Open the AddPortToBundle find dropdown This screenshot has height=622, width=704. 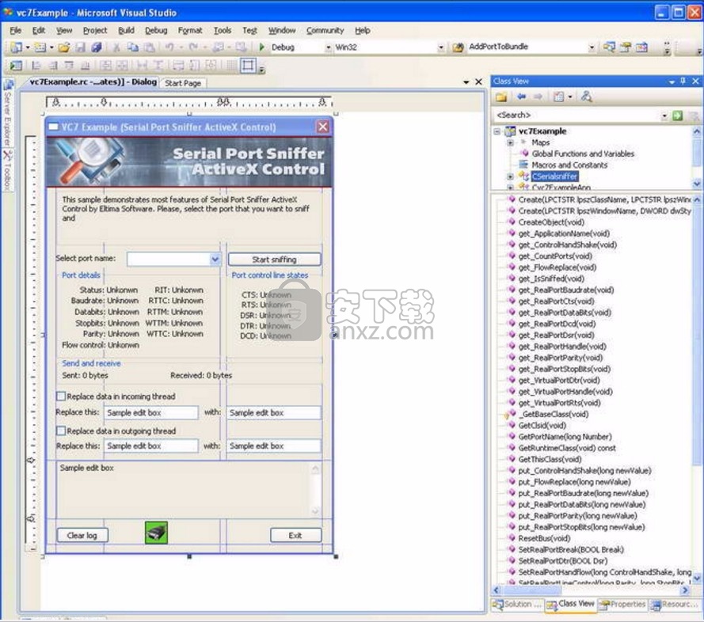[592, 47]
